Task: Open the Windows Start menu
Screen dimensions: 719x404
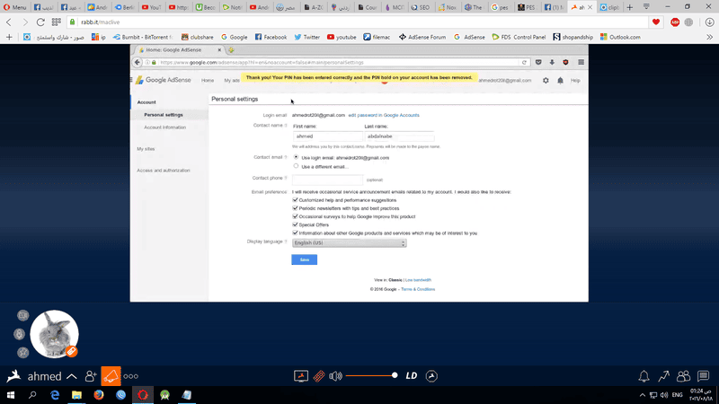Action: (11, 395)
